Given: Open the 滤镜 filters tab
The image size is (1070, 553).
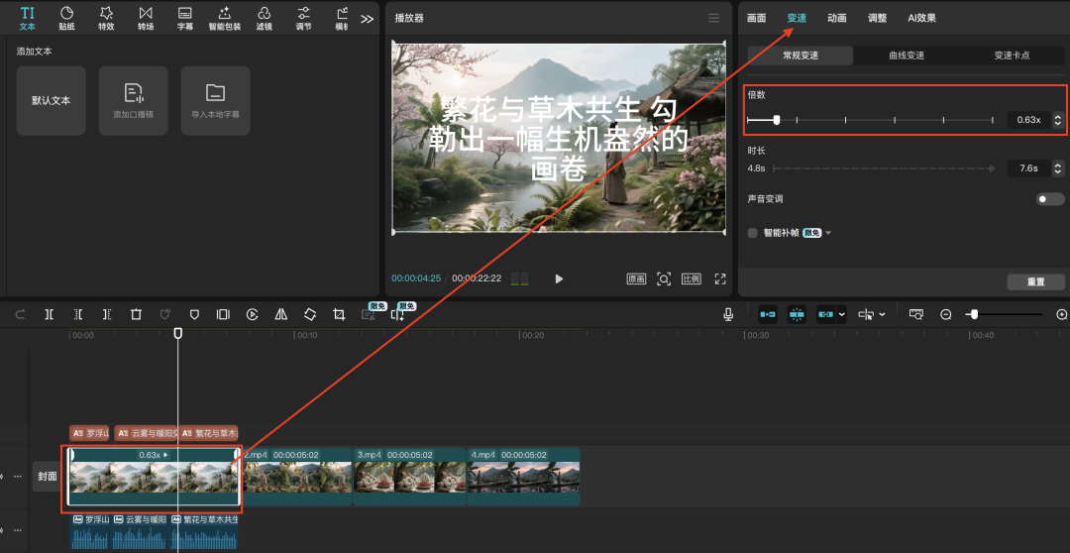Looking at the screenshot, I should 265,19.
